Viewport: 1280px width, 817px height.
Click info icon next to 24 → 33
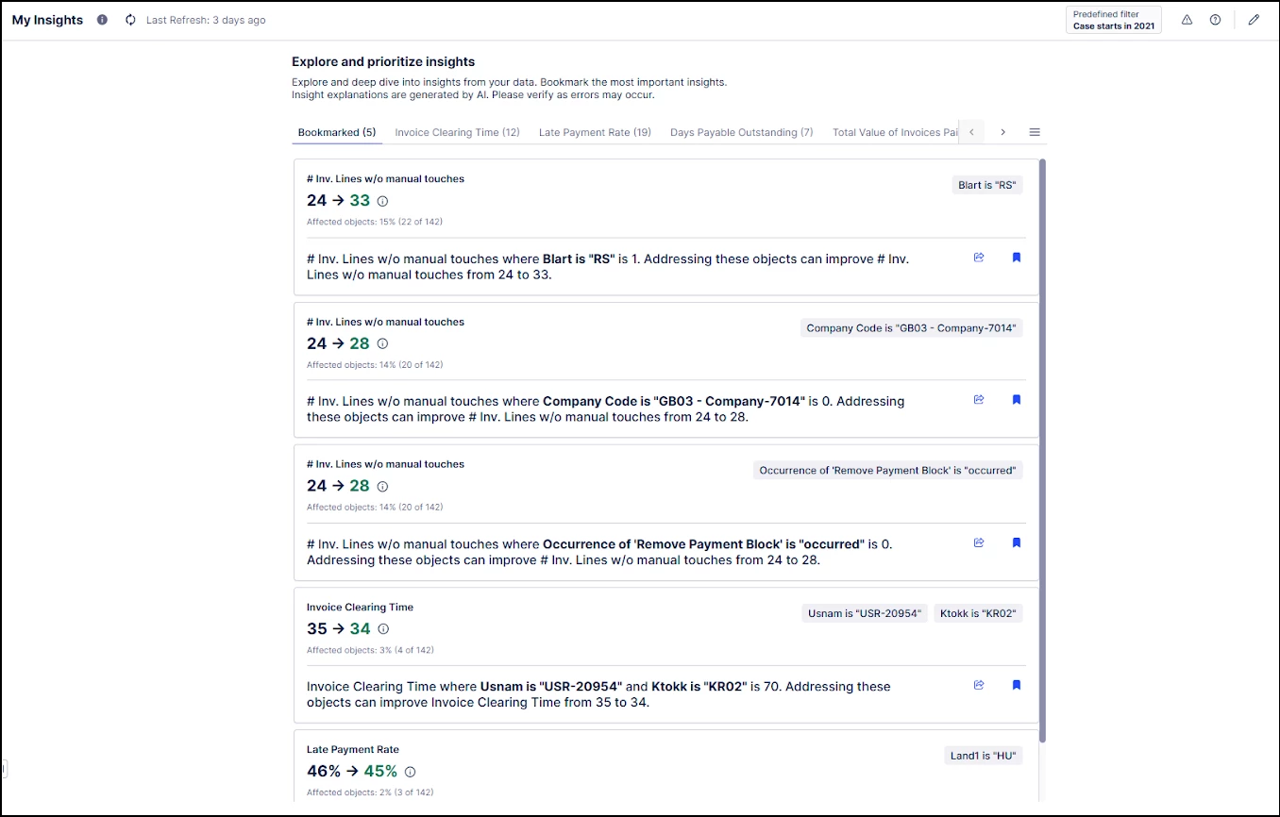[x=382, y=201]
